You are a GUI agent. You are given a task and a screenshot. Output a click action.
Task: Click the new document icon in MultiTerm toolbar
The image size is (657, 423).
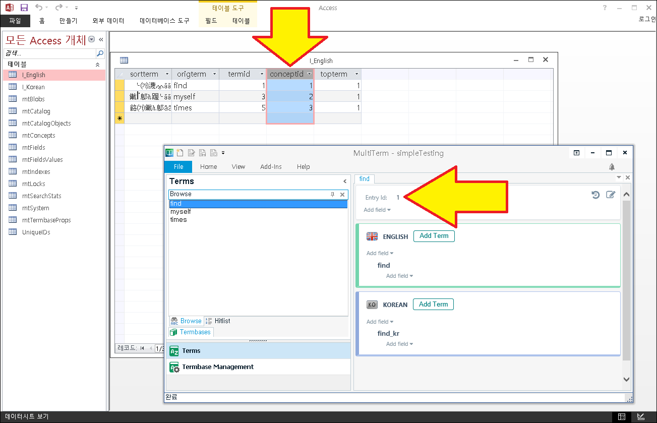[x=180, y=153]
